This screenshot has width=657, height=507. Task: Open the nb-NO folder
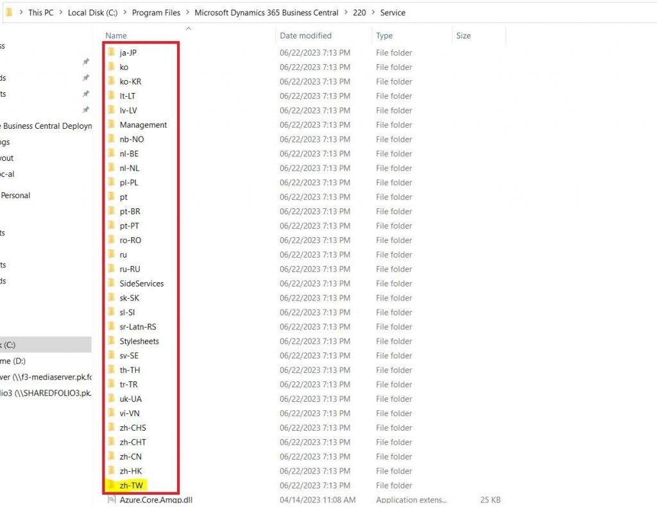[x=132, y=139]
